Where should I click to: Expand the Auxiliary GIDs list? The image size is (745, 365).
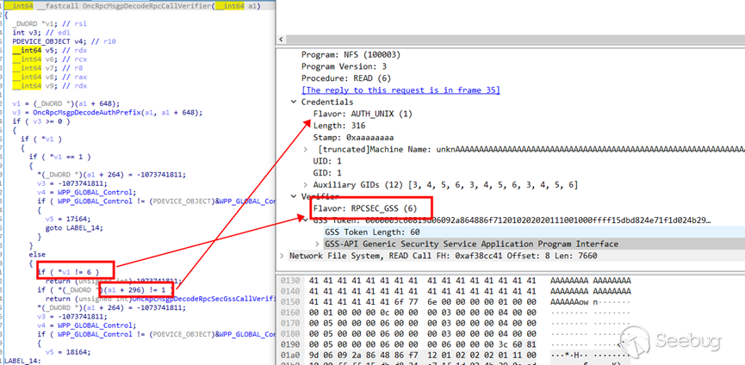pos(307,185)
